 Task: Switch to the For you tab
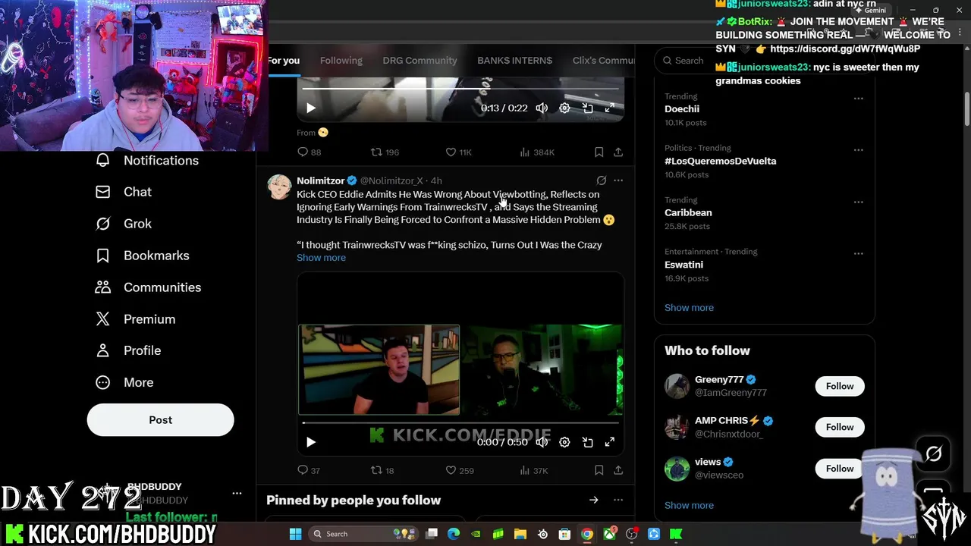284,61
